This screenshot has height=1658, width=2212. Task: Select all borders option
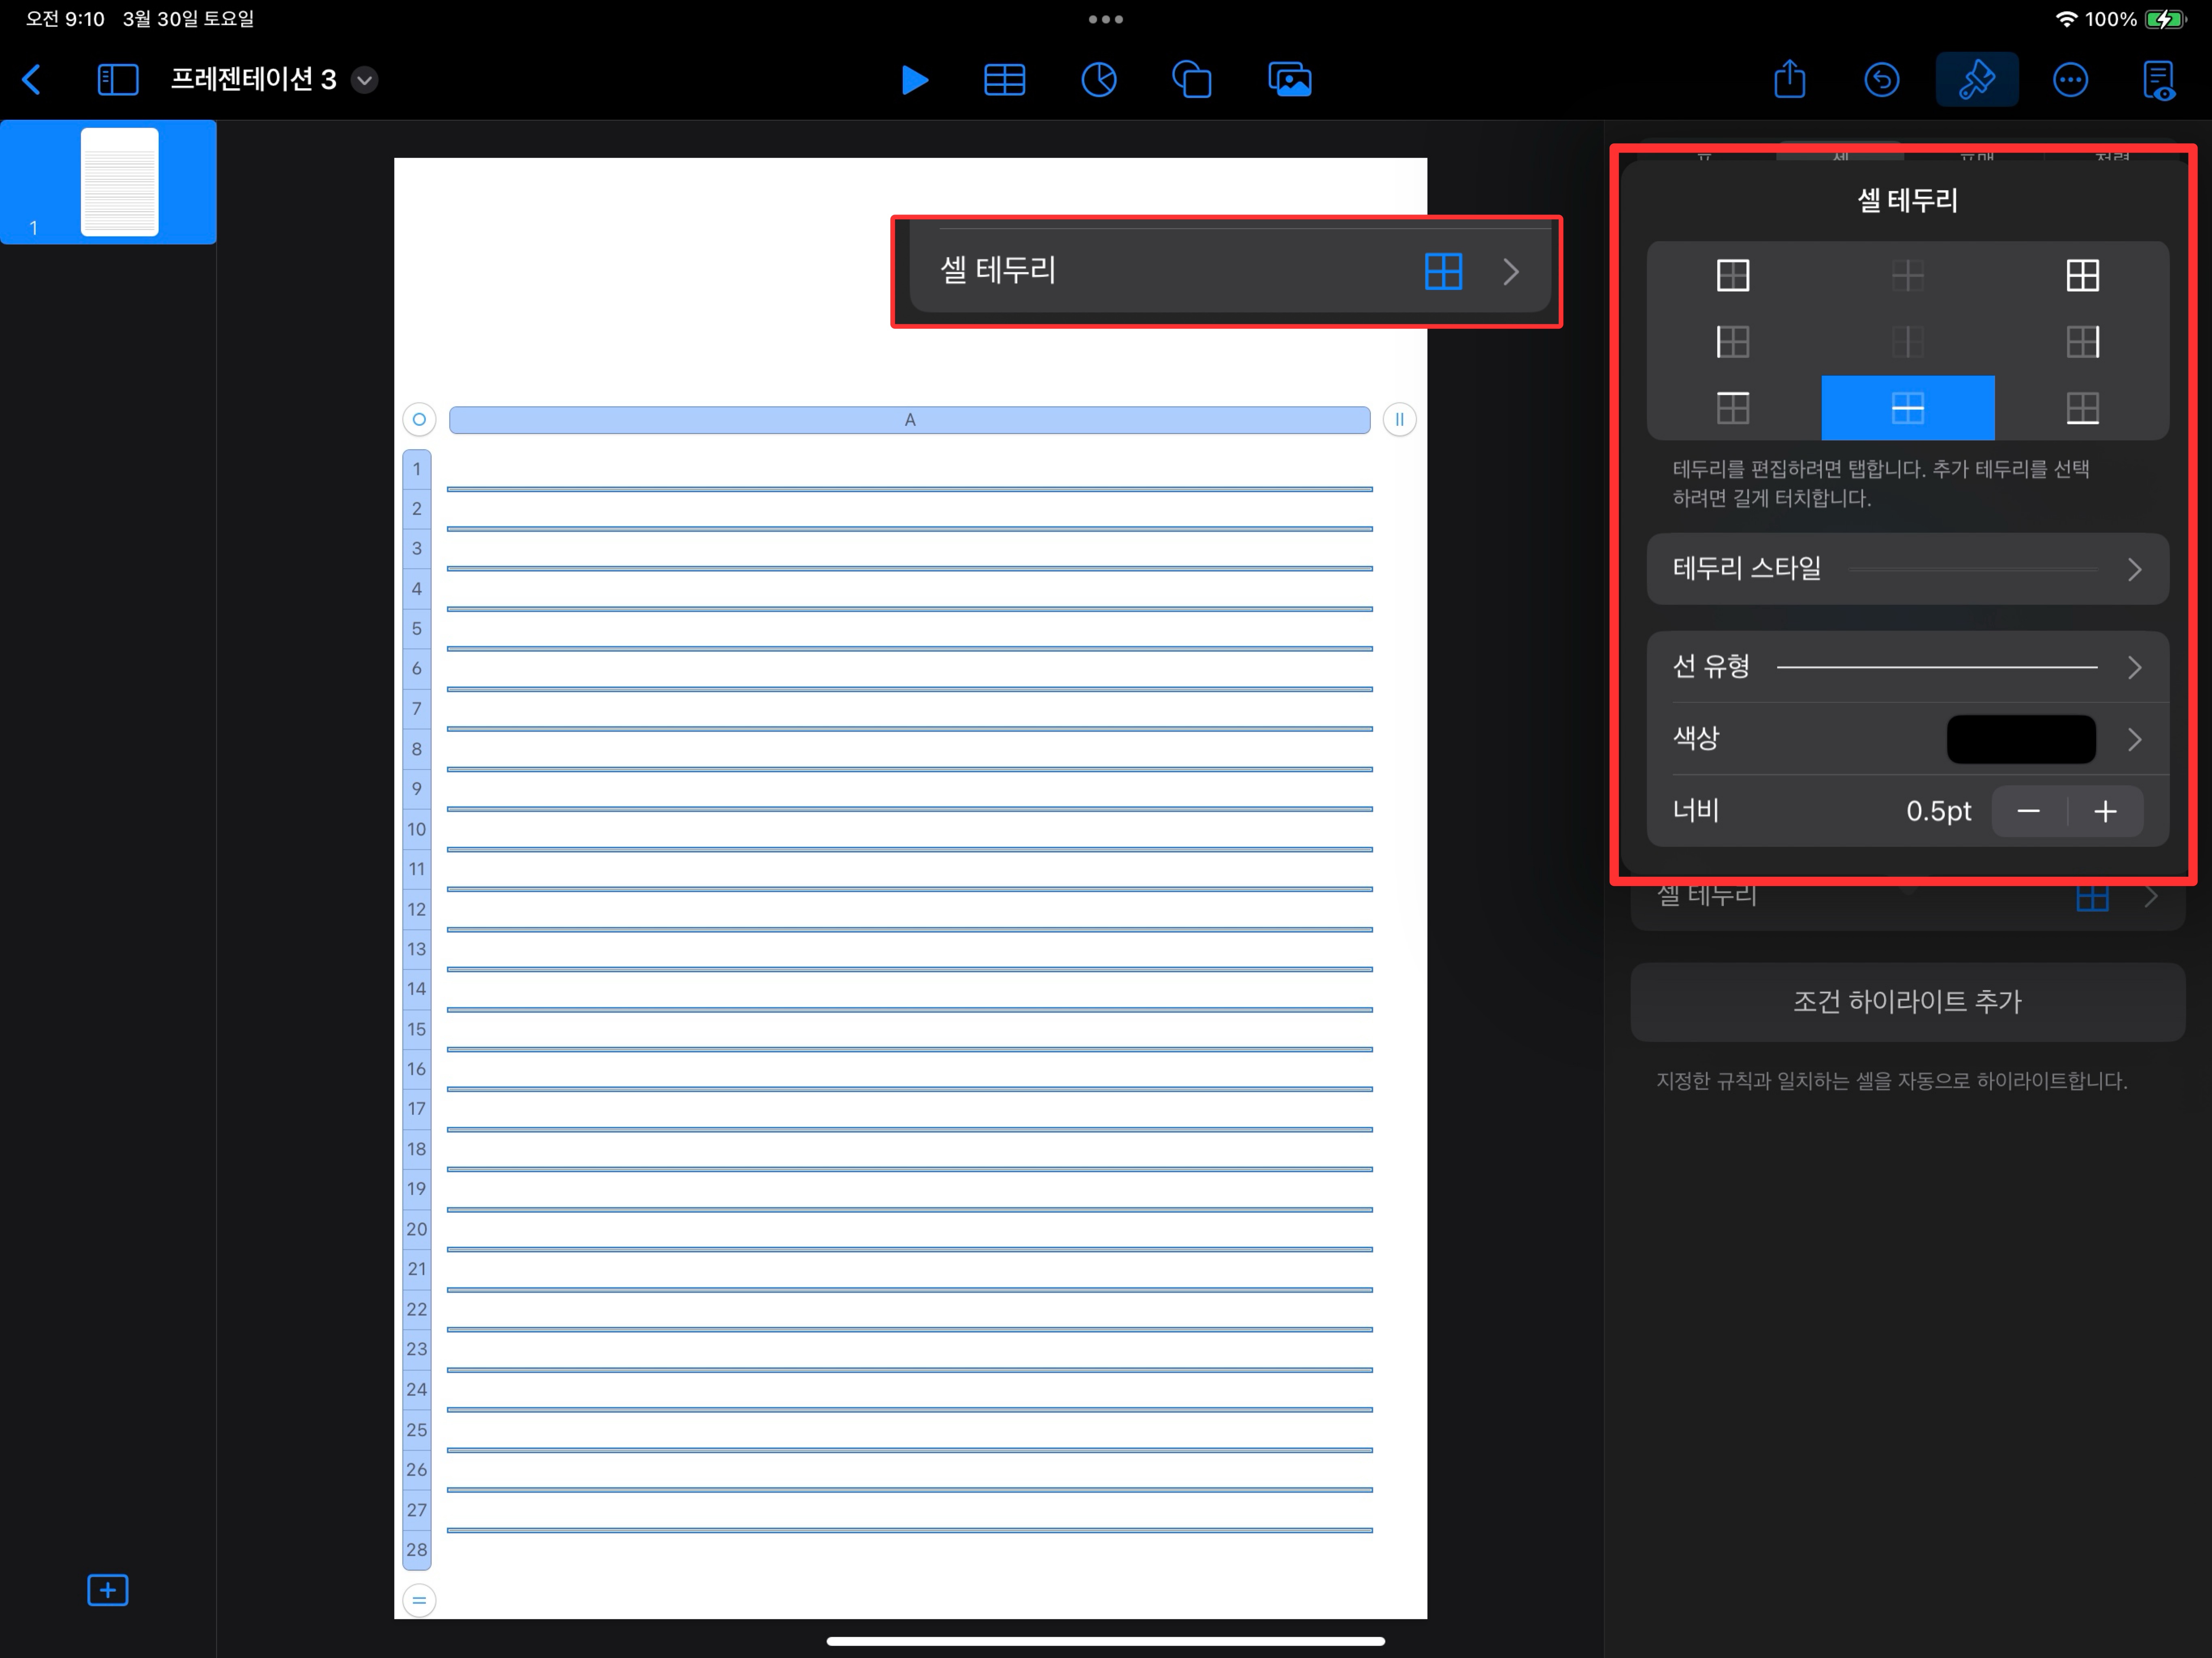(x=2082, y=275)
